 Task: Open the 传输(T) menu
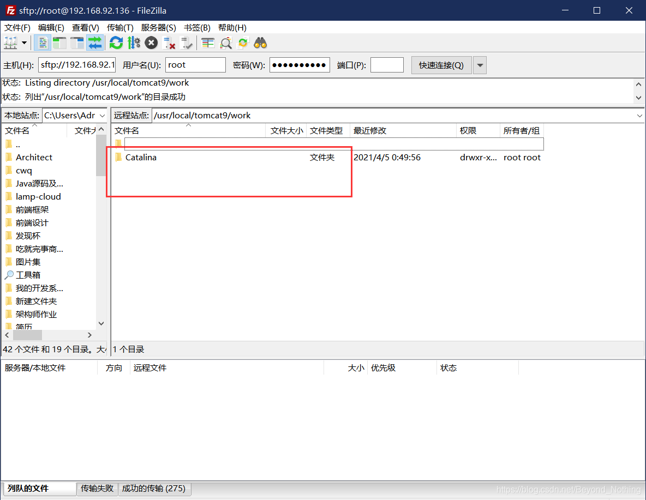120,28
